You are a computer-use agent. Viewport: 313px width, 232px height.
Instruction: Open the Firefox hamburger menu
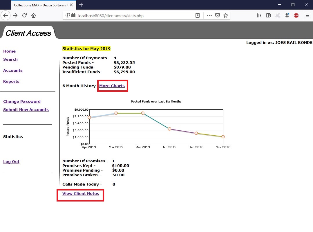pyautogui.click(x=307, y=15)
